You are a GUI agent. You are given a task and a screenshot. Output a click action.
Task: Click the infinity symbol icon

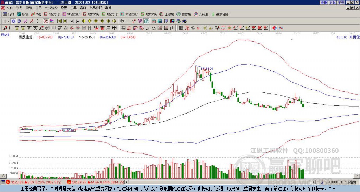point(281,28)
